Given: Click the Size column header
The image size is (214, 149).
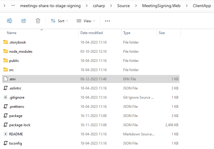Looking at the screenshot, I should (x=162, y=33).
